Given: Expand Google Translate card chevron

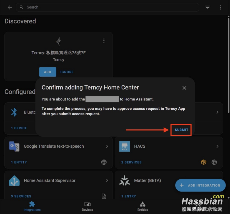Looking at the screenshot, I should click(x=107, y=146).
